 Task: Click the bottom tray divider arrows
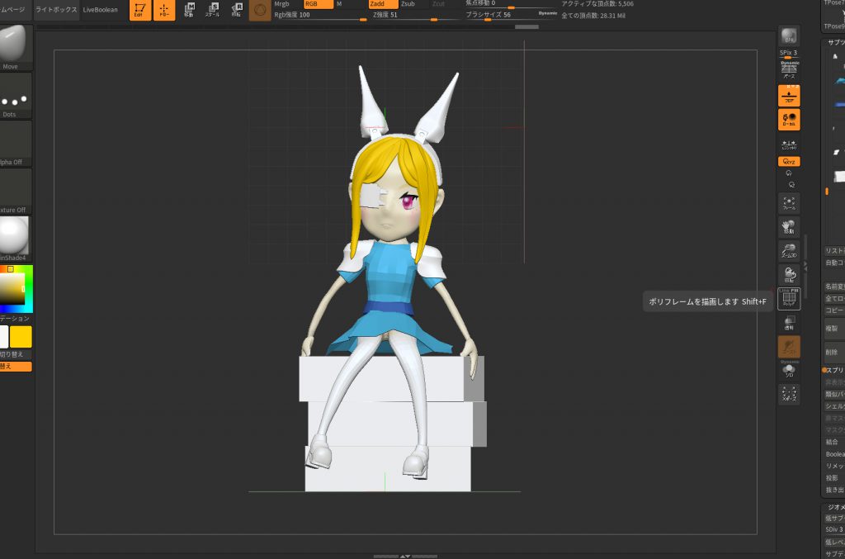(405, 556)
